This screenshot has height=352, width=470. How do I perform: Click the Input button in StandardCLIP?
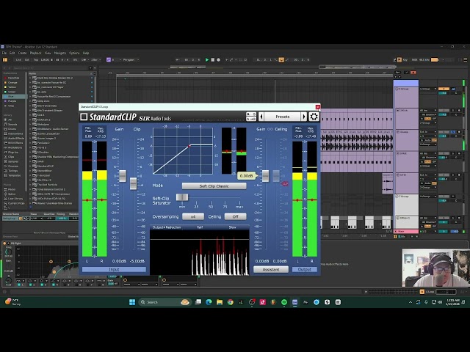(x=114, y=269)
